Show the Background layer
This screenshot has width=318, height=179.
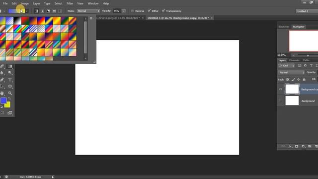point(280,100)
